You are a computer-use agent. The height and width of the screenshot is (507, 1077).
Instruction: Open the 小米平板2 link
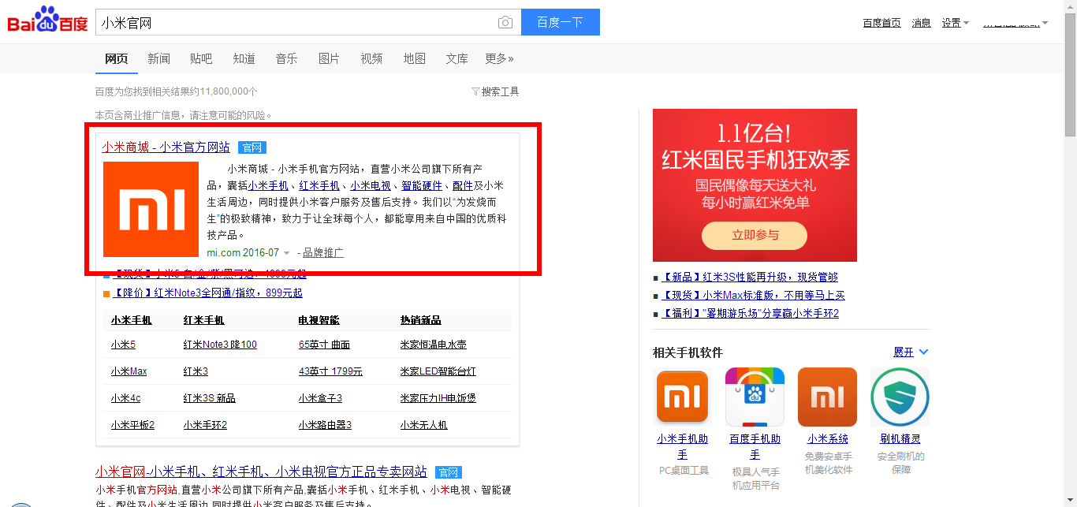(132, 425)
